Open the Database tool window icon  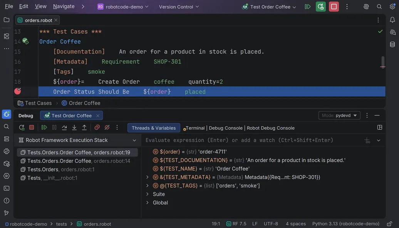pyautogui.click(x=392, y=44)
